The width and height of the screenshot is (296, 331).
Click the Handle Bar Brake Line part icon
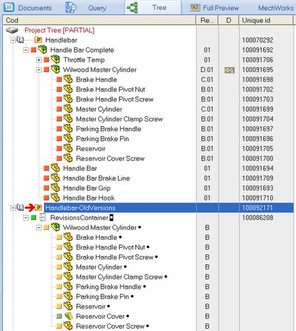pos(55,178)
